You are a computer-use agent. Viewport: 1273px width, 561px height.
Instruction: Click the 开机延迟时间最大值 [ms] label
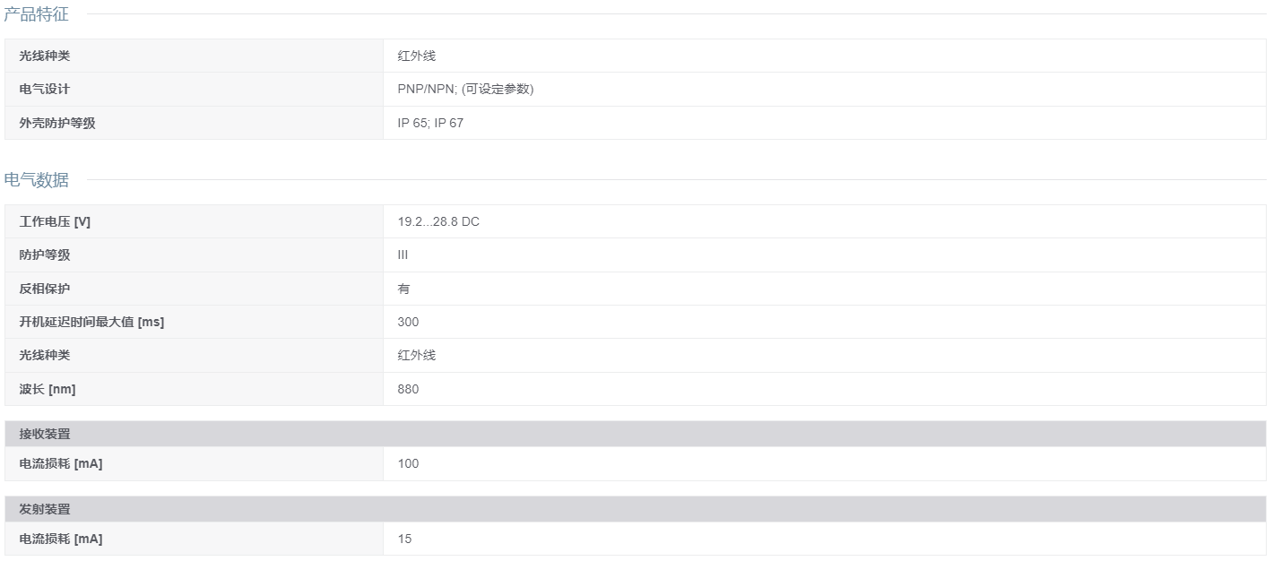pyautogui.click(x=91, y=322)
